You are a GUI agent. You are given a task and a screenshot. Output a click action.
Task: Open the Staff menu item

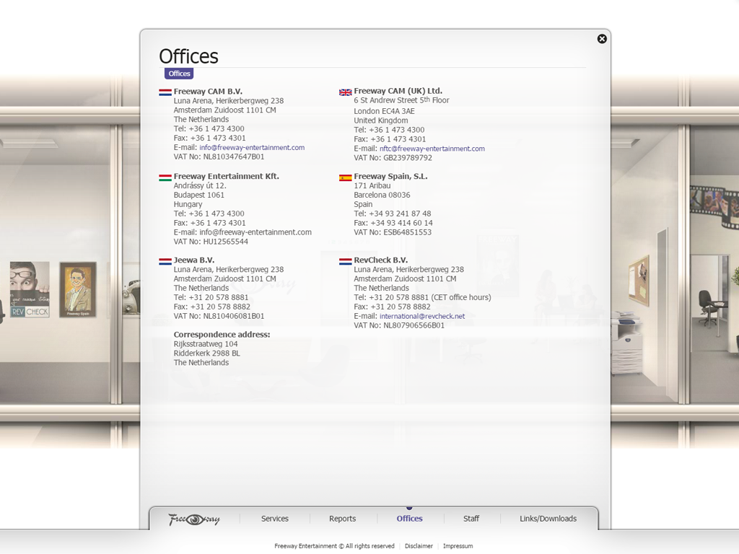tap(471, 519)
